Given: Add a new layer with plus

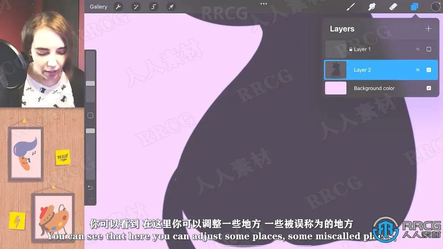Looking at the screenshot, I should pos(428,29).
